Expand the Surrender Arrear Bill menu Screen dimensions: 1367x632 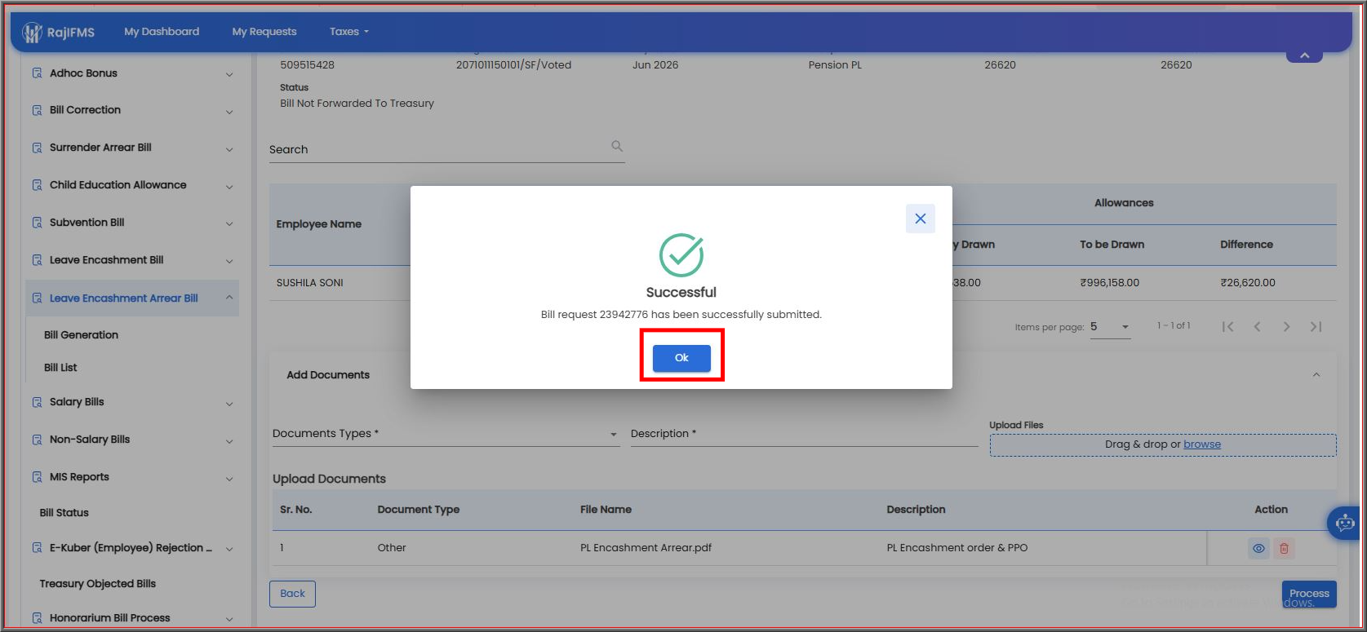click(229, 149)
